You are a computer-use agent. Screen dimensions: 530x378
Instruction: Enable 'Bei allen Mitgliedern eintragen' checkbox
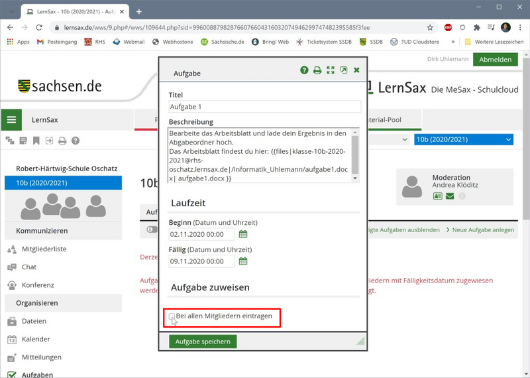pyautogui.click(x=172, y=316)
